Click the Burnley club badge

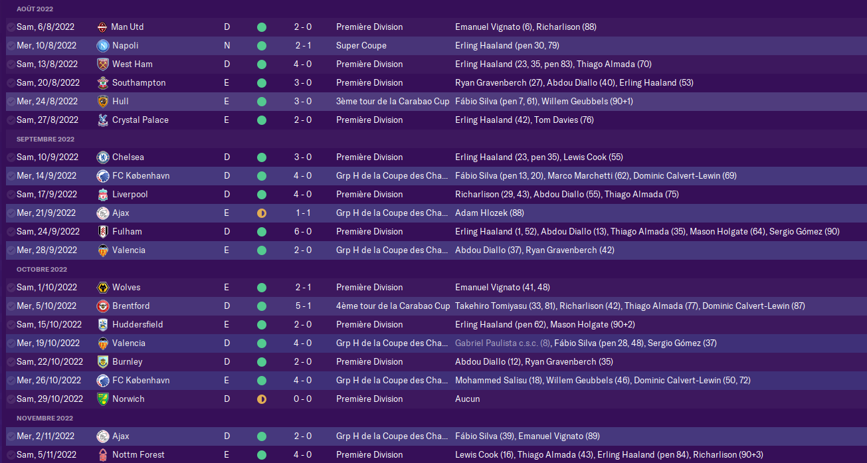(x=103, y=362)
